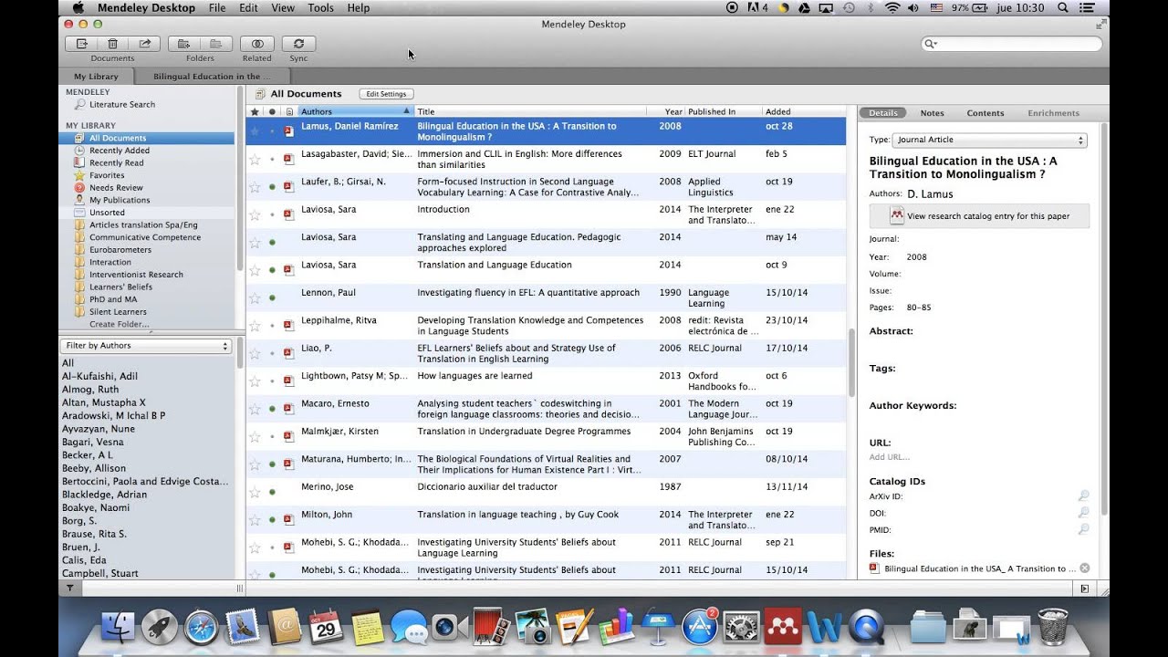Open Safari from the Dock
The width and height of the screenshot is (1168, 657).
click(202, 628)
